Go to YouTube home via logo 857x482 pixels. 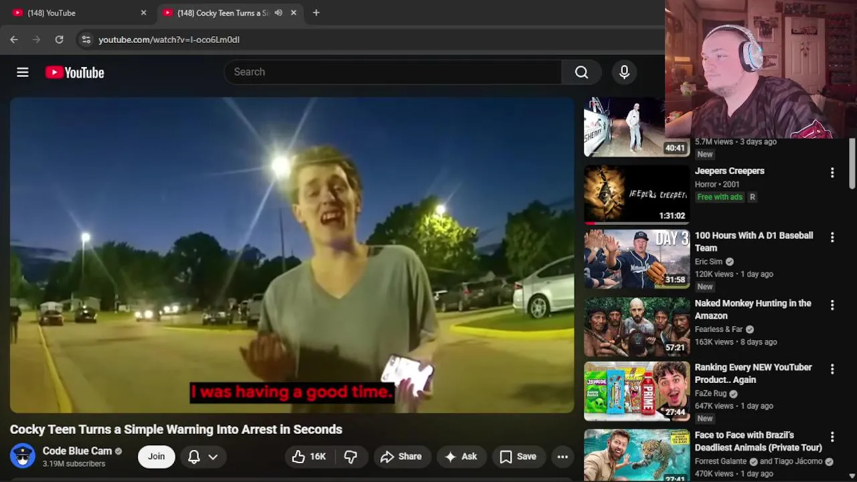74,72
